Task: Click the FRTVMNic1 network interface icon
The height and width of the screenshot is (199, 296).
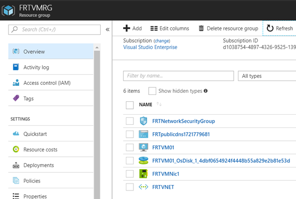Action: pos(143,174)
